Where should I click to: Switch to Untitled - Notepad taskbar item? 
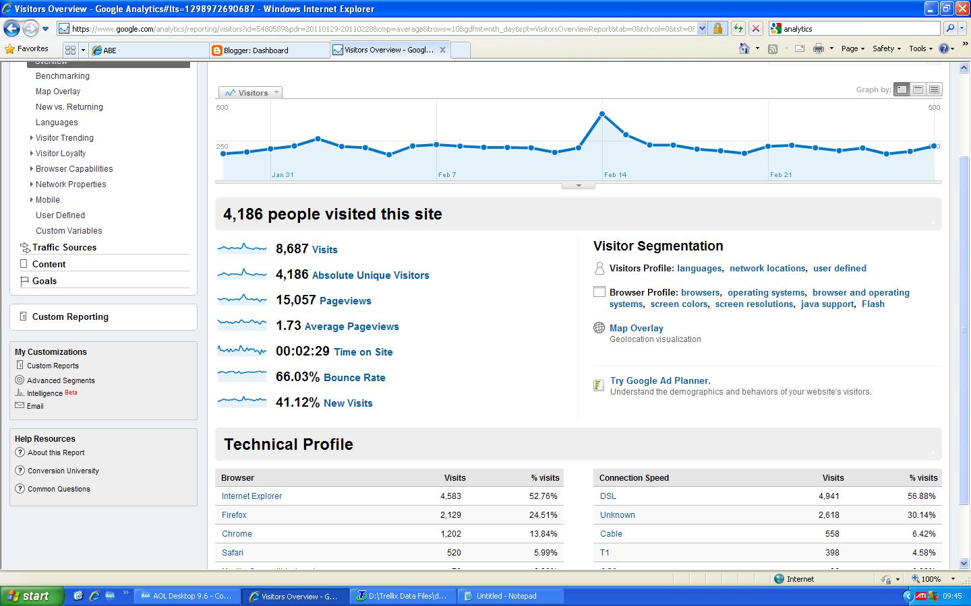(509, 596)
